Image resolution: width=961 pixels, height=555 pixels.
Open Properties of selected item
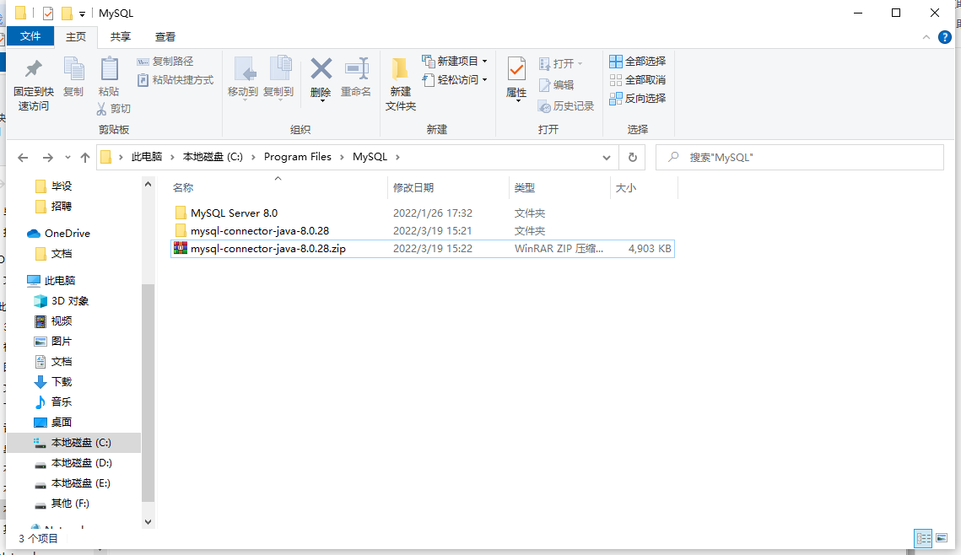516,79
